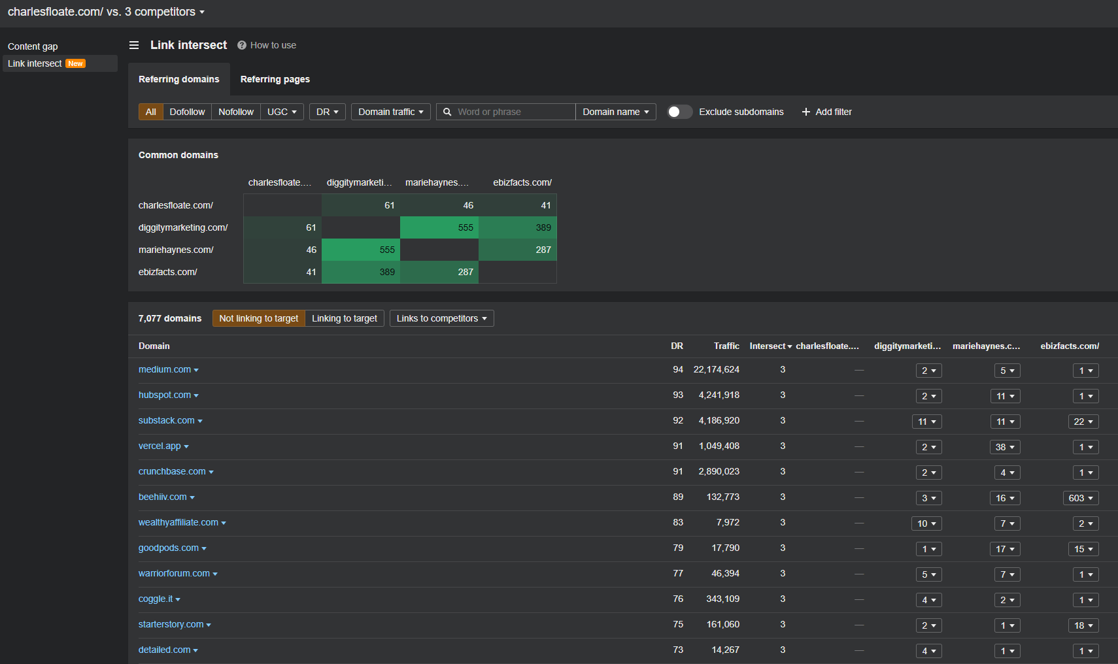Switch to the Referring pages tab
Image resolution: width=1118 pixels, height=664 pixels.
(275, 79)
